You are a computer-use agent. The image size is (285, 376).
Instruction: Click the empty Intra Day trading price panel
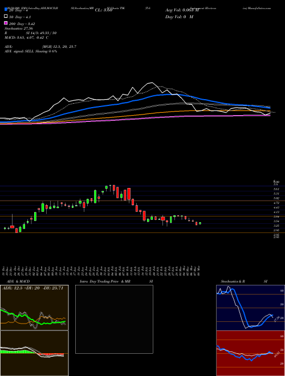[114, 319]
